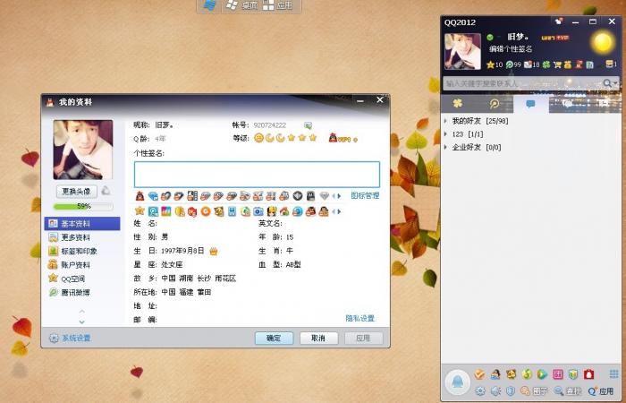Click the personal signature text box

pos(257,175)
